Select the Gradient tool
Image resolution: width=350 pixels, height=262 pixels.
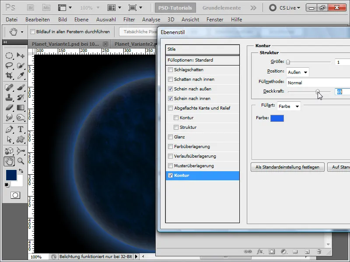click(21, 107)
